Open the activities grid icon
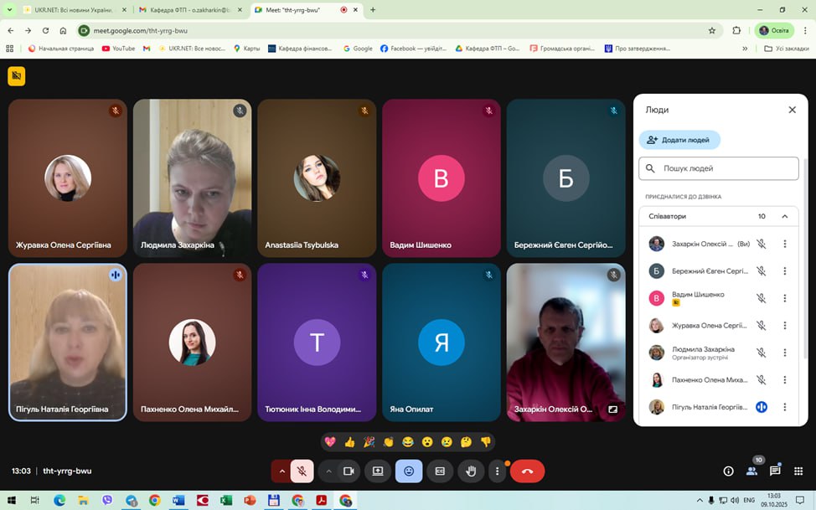Screen dimensions: 816x510 [798, 471]
